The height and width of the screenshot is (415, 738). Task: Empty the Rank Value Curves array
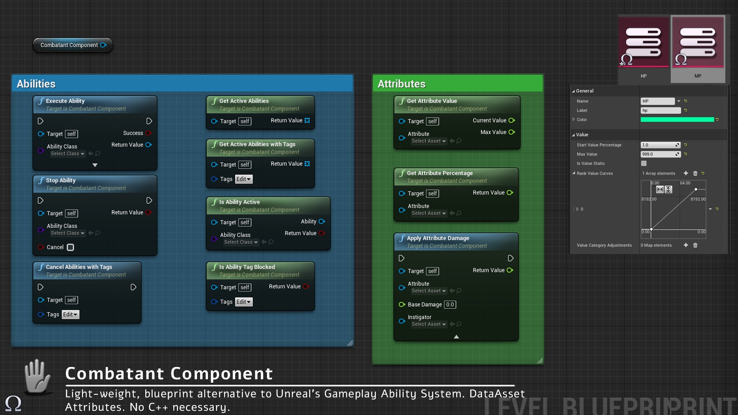click(695, 173)
